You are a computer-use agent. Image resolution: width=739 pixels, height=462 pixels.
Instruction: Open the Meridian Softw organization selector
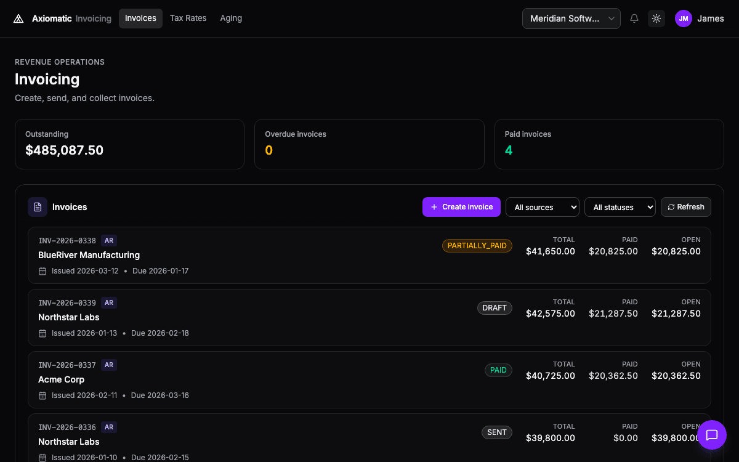tap(570, 18)
